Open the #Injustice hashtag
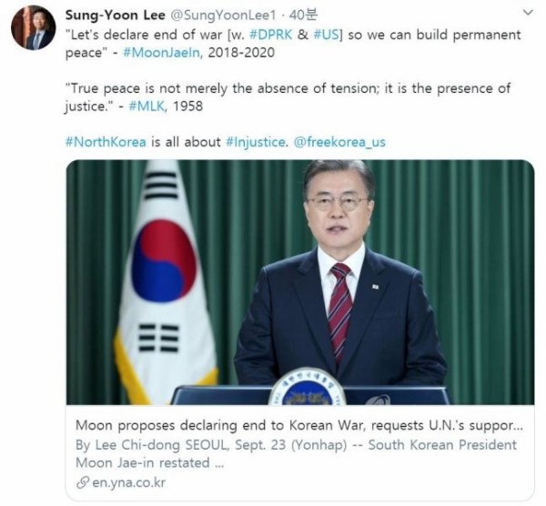The height and width of the screenshot is (506, 546). tap(256, 142)
